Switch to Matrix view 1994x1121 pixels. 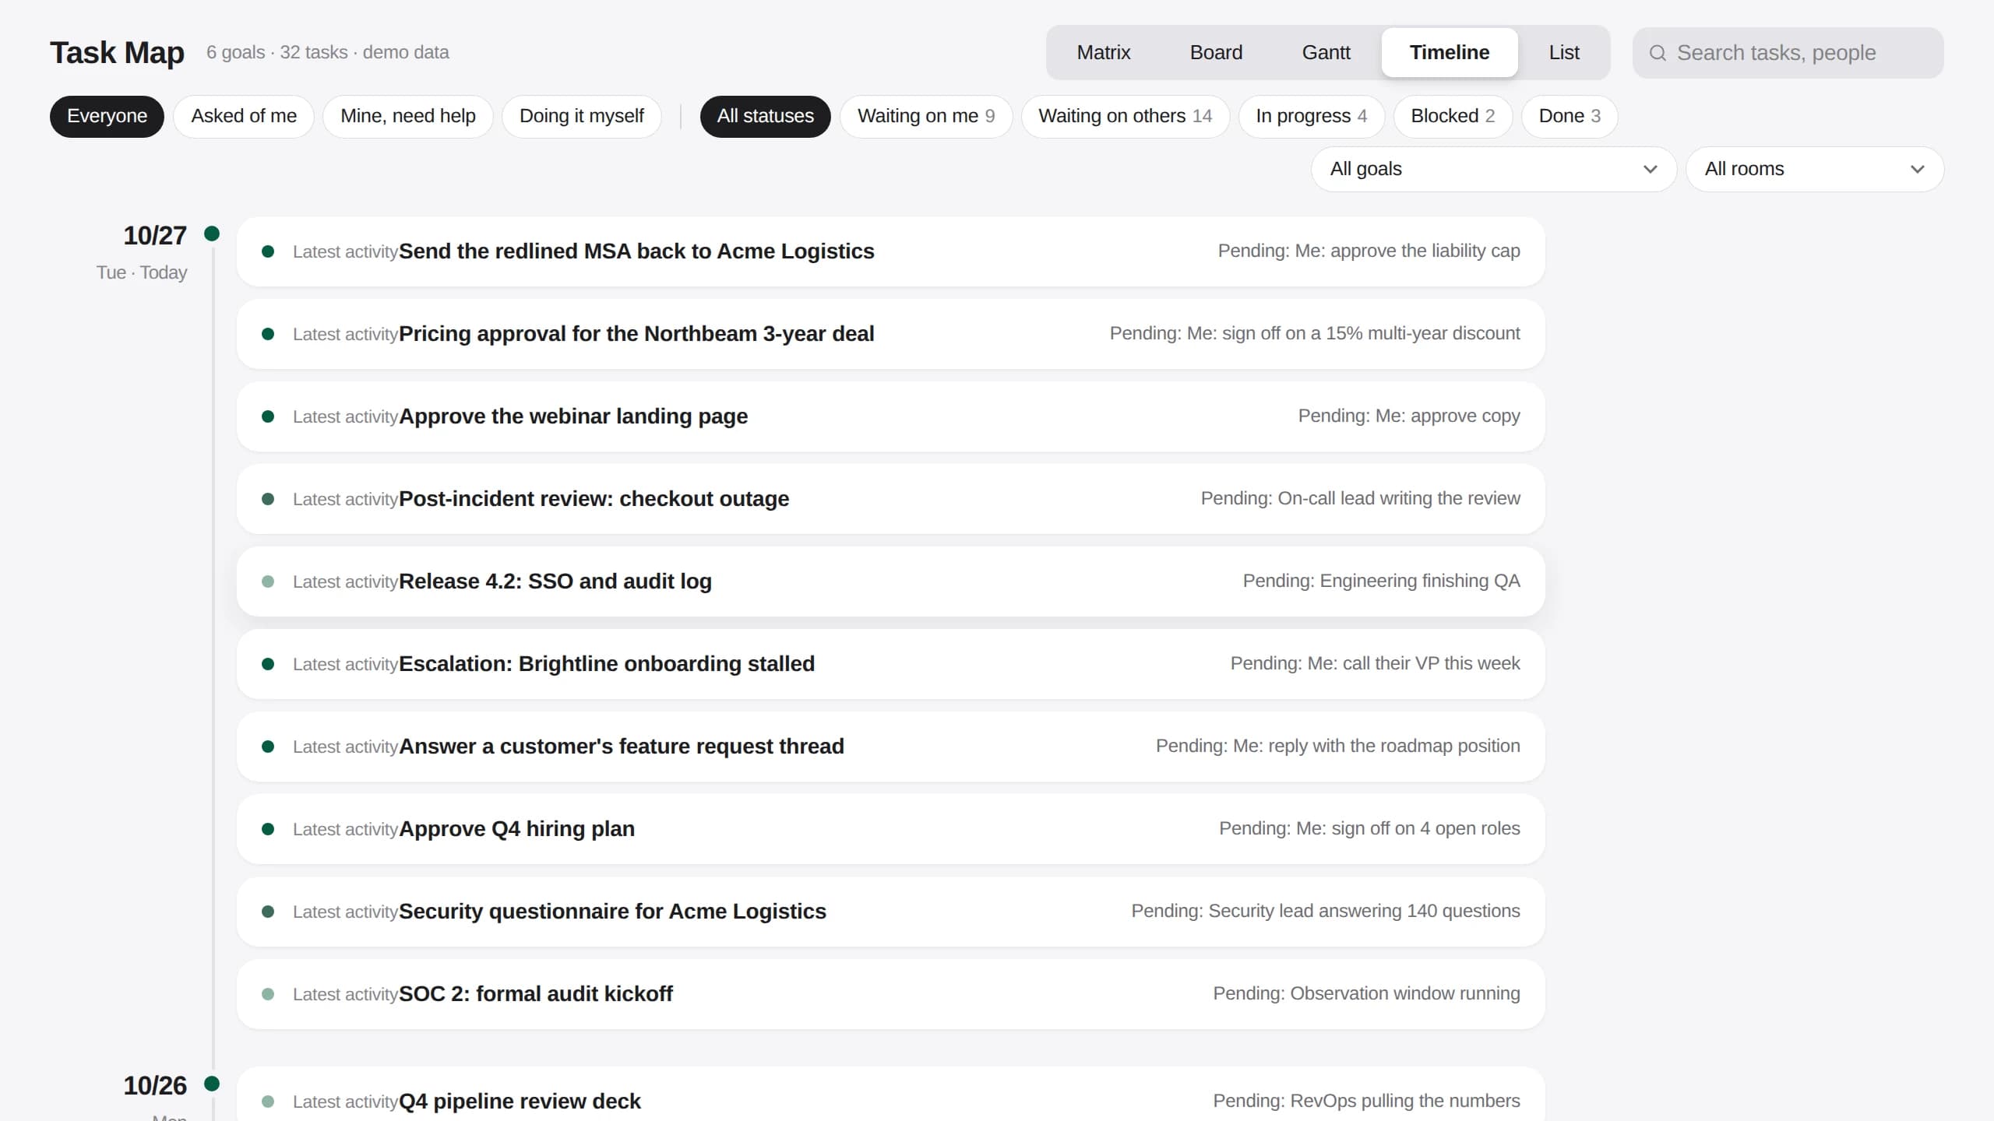[x=1104, y=52]
